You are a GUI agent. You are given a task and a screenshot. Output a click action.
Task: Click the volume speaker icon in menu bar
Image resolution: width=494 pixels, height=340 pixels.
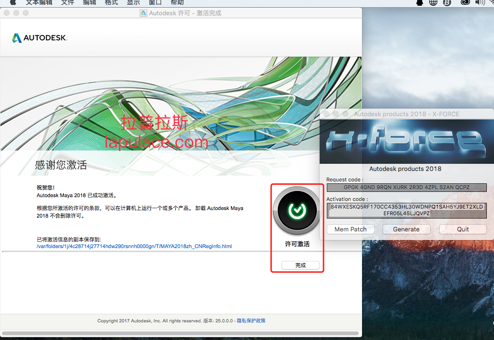(x=480, y=2)
